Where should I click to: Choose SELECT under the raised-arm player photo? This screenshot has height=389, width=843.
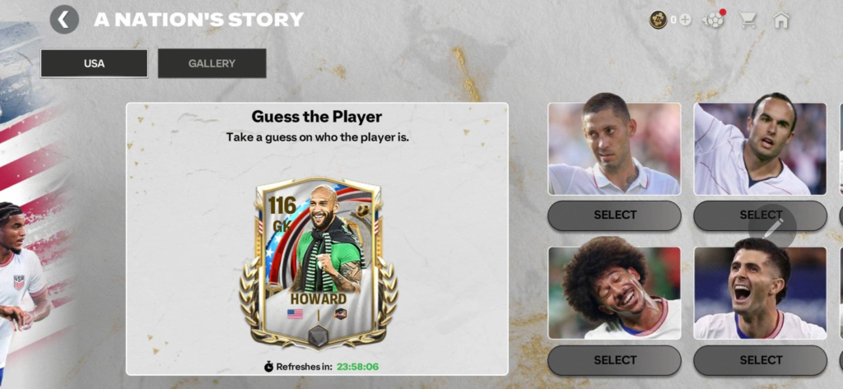[760, 215]
